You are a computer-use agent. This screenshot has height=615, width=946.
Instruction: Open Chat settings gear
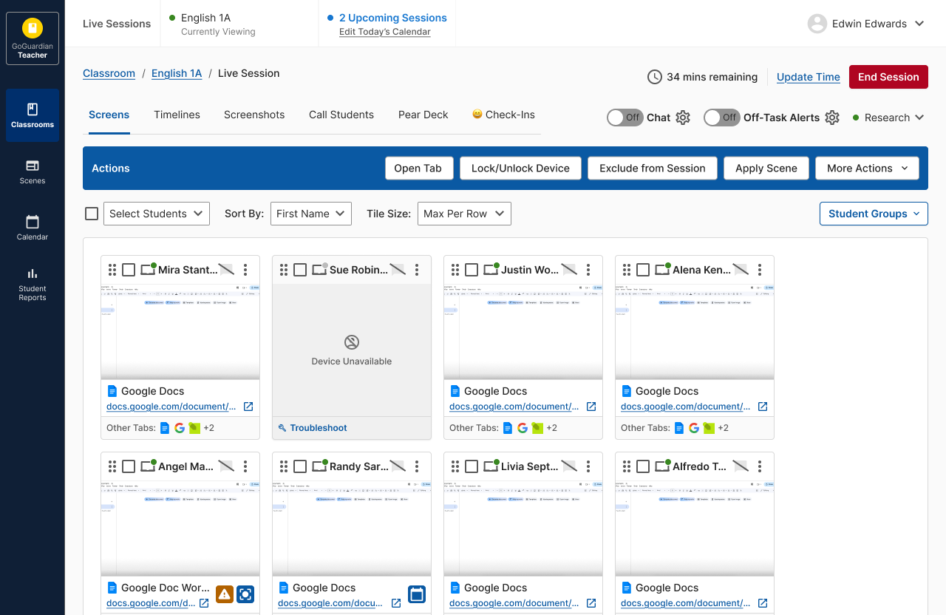point(683,118)
